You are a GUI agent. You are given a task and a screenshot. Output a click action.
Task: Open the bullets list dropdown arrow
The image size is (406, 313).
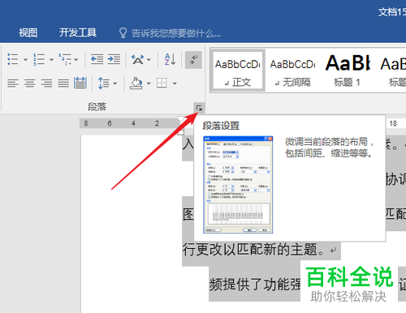[x=25, y=59]
